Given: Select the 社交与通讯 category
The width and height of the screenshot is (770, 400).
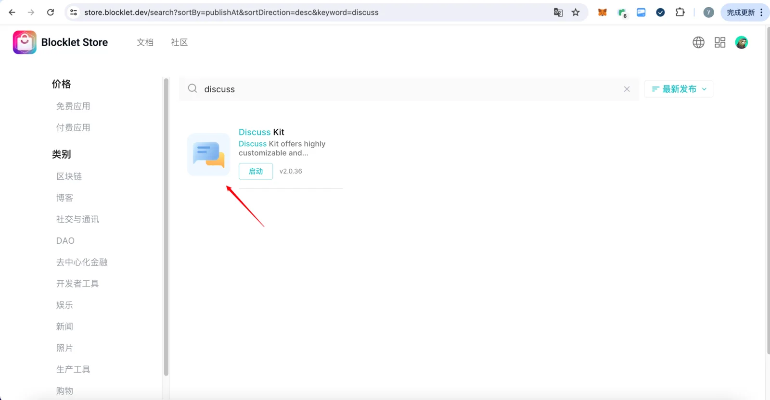Looking at the screenshot, I should 77,219.
